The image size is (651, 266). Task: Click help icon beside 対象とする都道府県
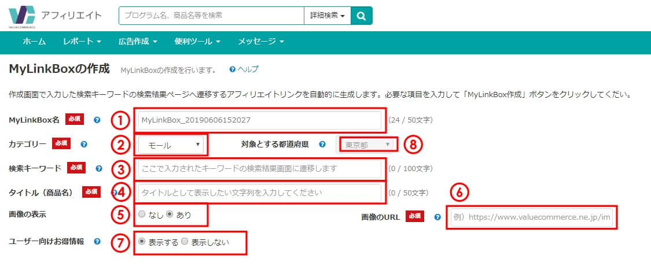(x=322, y=145)
